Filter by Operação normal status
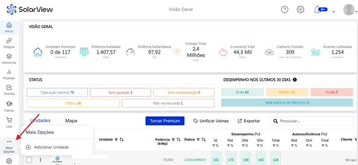The image size is (358, 165). pyautogui.click(x=57, y=92)
